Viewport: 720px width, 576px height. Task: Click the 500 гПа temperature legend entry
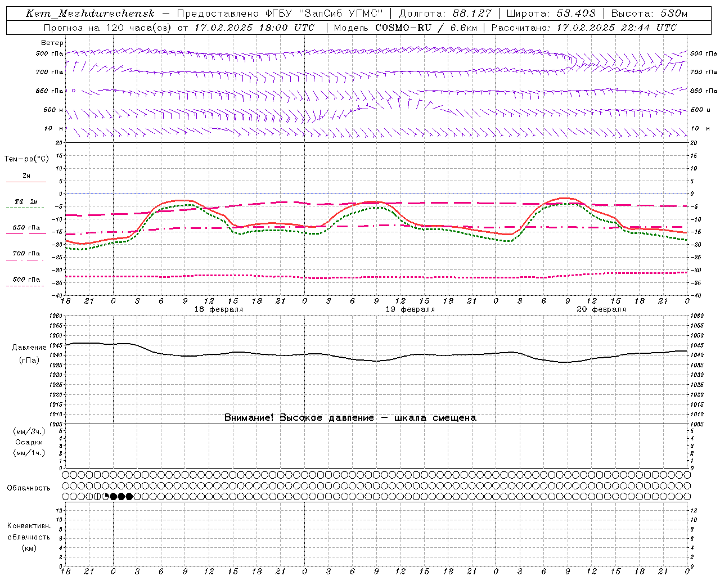coord(26,280)
